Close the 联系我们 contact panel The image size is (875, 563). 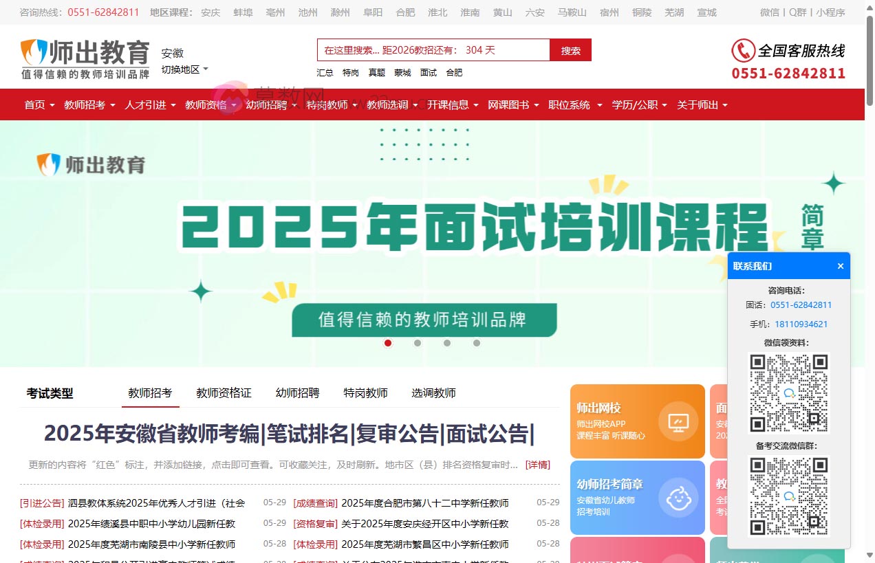(840, 266)
